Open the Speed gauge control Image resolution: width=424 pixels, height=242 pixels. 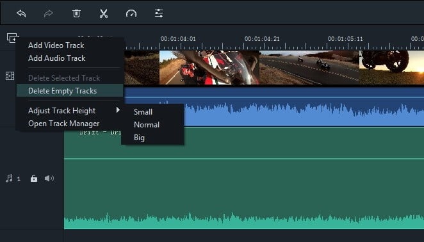(131, 13)
